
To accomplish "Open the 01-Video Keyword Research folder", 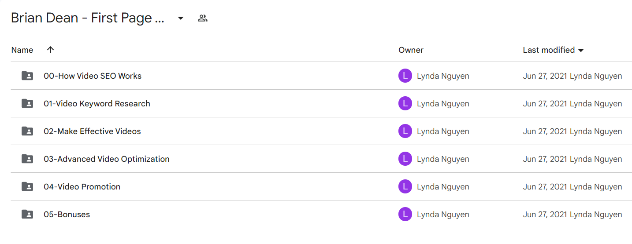I will (x=97, y=103).
